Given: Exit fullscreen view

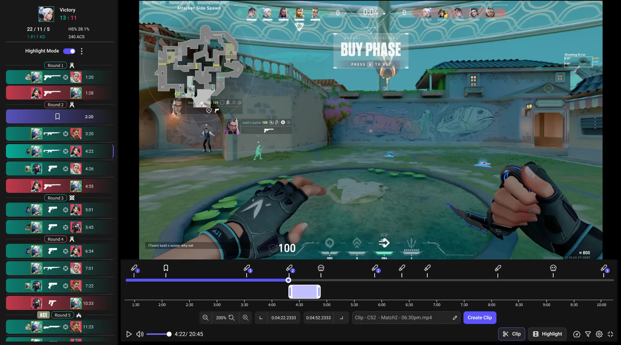Looking at the screenshot, I should 610,334.
